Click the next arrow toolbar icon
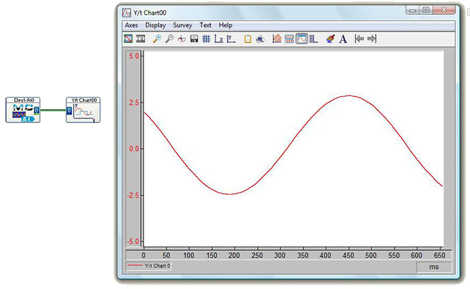The width and height of the screenshot is (470, 289). [372, 39]
